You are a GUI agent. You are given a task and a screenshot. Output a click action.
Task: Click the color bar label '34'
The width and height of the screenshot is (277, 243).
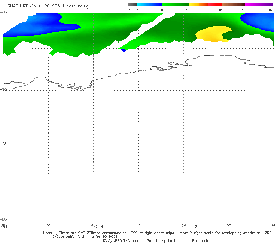(x=188, y=10)
